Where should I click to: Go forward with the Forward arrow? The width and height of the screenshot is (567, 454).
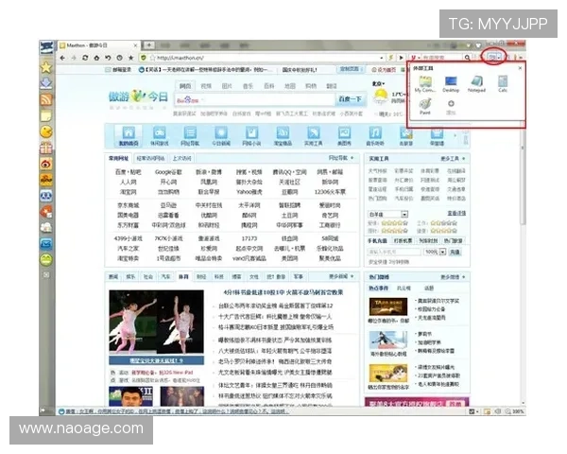click(x=74, y=58)
